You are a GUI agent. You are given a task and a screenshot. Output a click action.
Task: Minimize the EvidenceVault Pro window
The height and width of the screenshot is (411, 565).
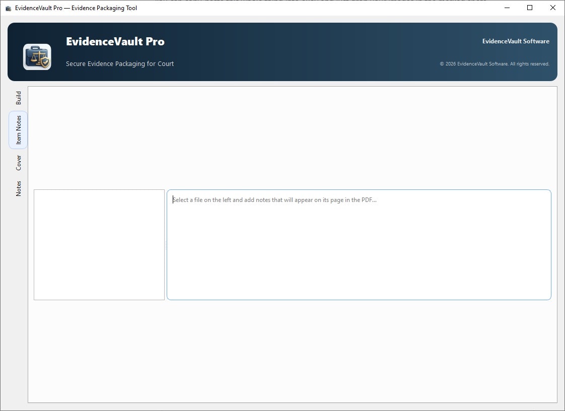pos(507,8)
